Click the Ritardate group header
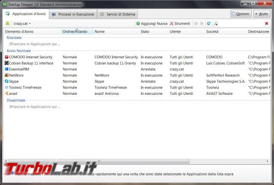The width and height of the screenshot is (274, 185). [x=14, y=38]
